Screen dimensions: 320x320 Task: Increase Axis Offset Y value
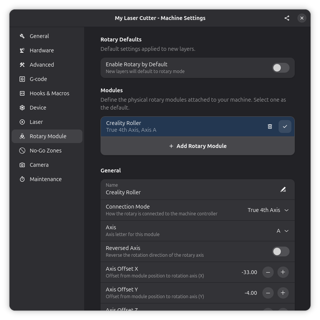point(283,293)
